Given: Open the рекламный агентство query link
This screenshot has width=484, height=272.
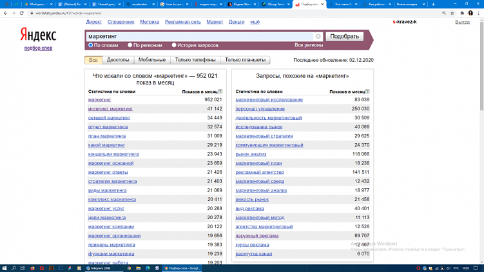Looking at the screenshot, I should click(260, 172).
